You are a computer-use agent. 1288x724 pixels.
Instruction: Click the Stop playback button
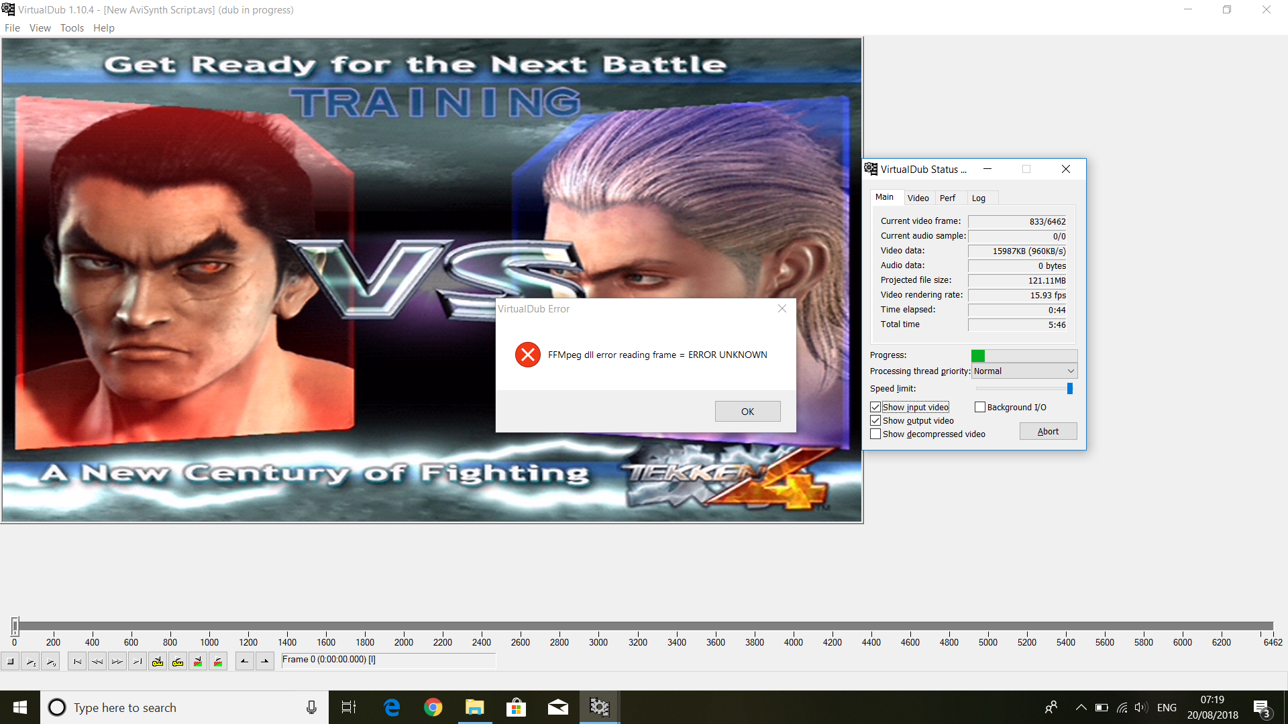point(10,662)
